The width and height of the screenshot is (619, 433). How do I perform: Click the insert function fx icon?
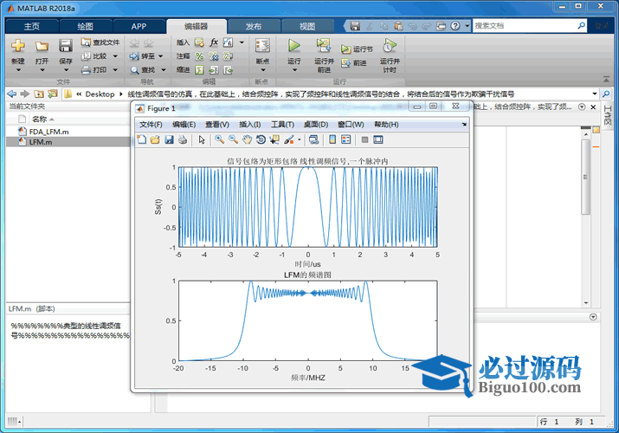click(x=214, y=42)
